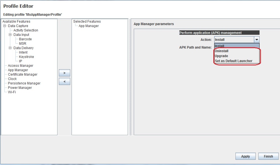Select the Keystroke feature
The image size is (280, 165).
[26, 57]
